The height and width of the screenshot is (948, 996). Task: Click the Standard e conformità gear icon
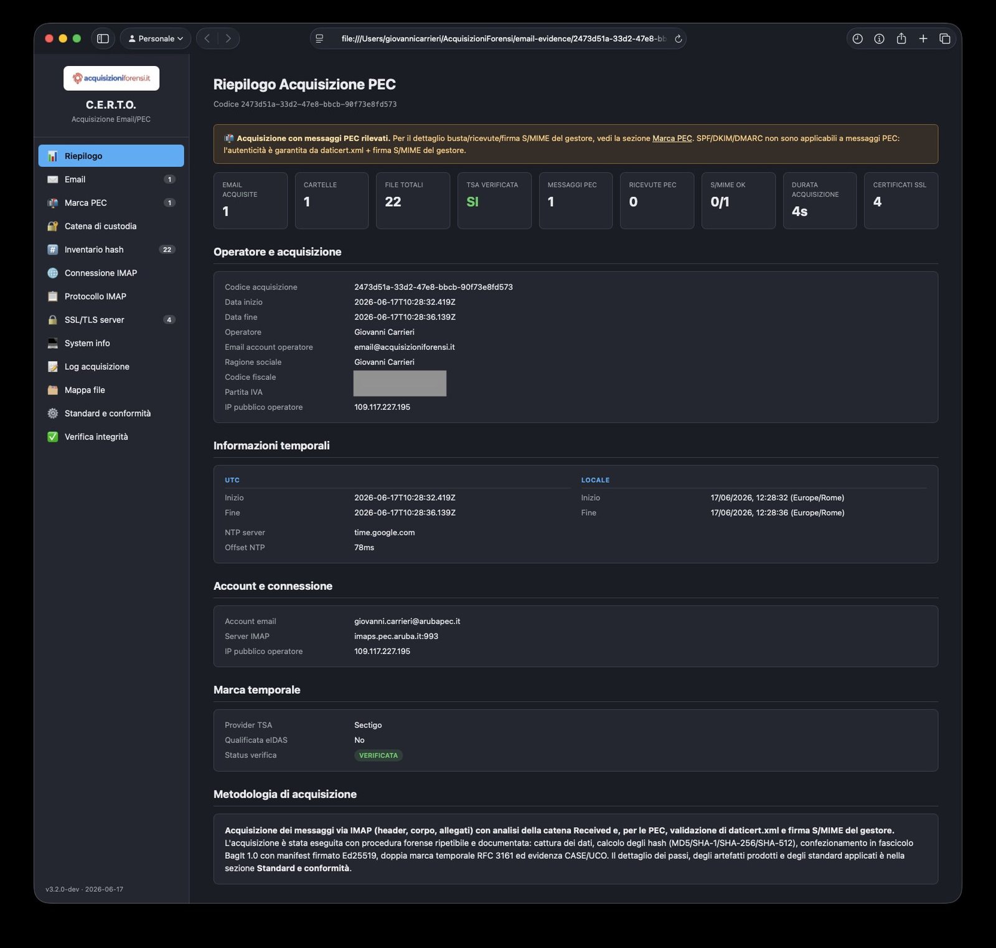pyautogui.click(x=53, y=414)
